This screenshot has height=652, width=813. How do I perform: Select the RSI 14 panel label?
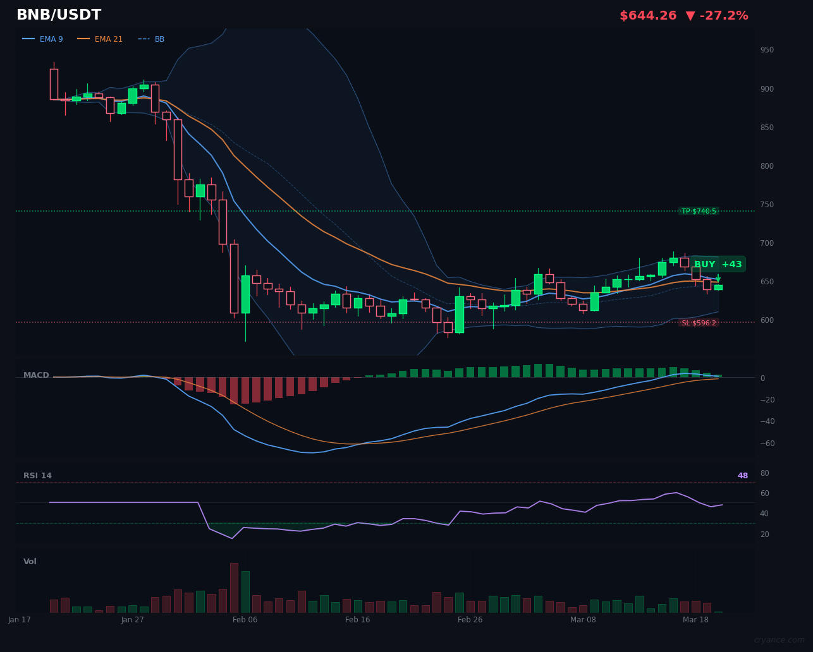pyautogui.click(x=38, y=475)
